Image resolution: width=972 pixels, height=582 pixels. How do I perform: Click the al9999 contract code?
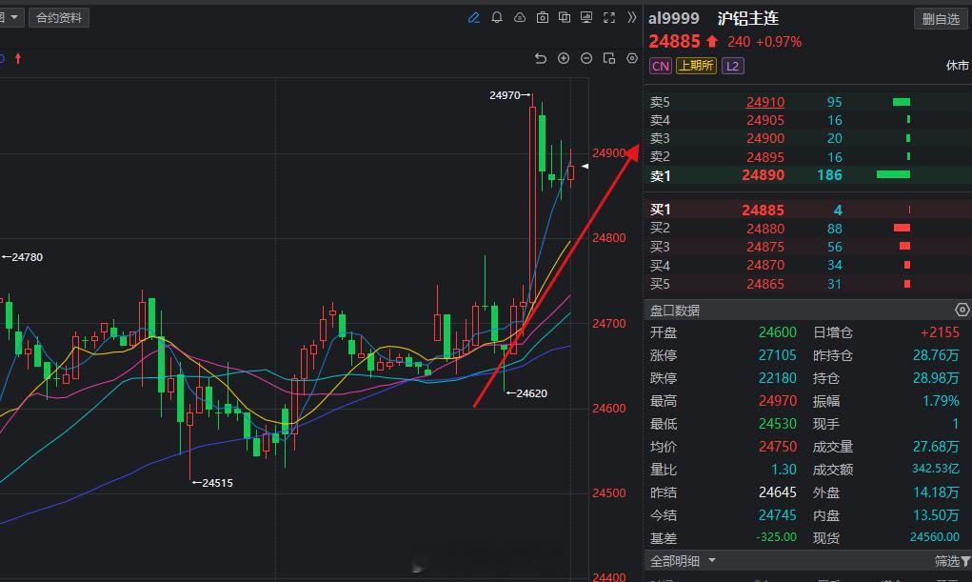tap(674, 19)
